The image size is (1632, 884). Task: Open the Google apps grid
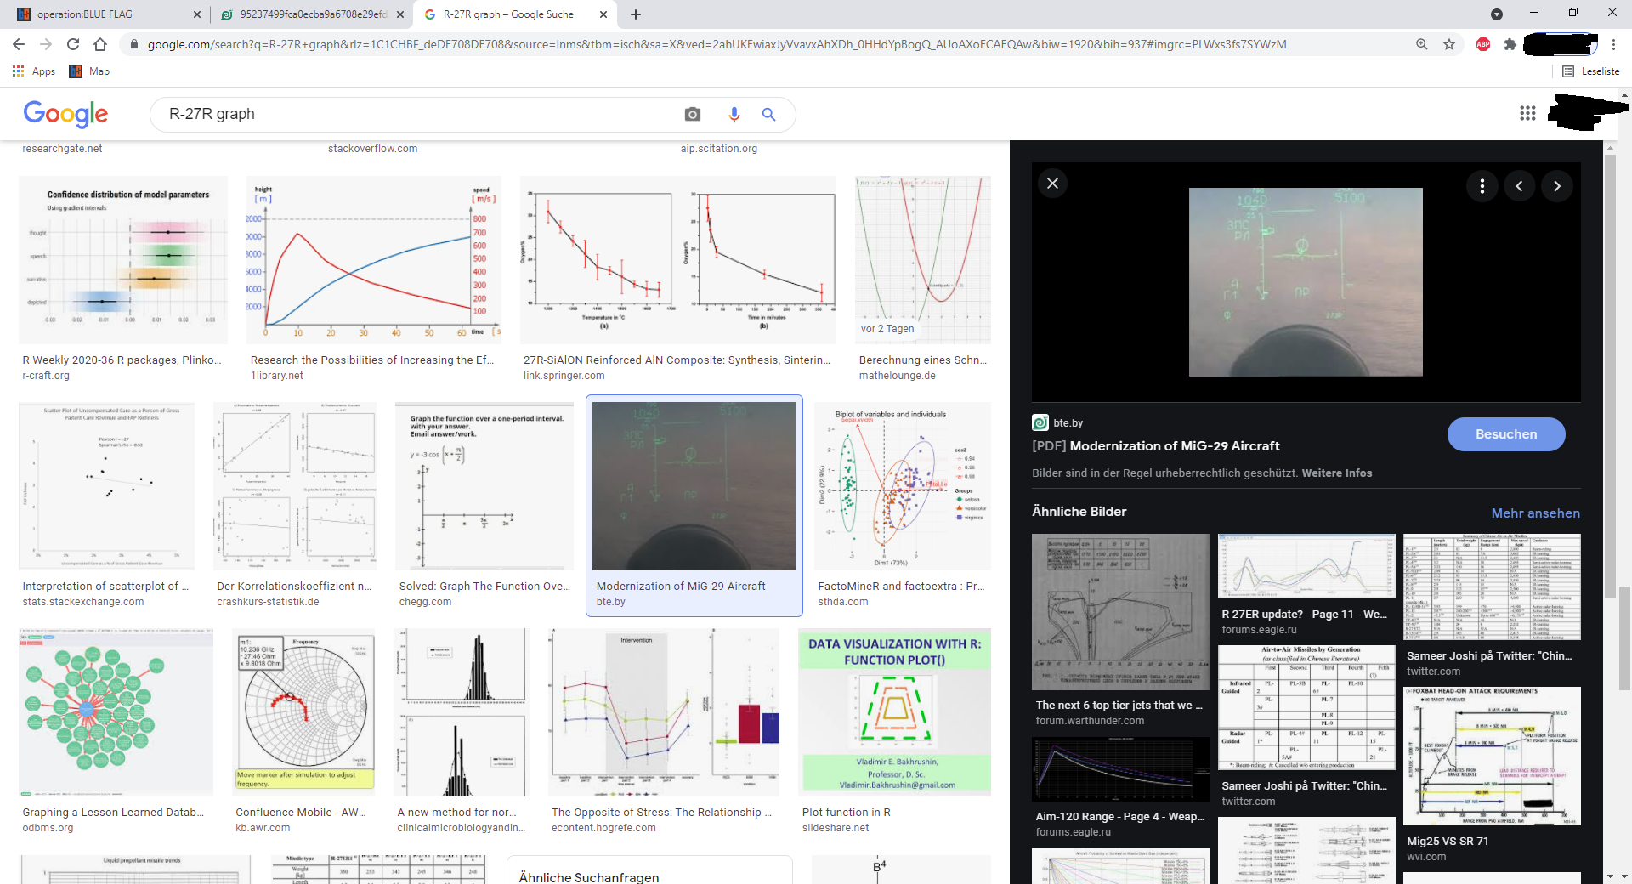pyautogui.click(x=1527, y=113)
